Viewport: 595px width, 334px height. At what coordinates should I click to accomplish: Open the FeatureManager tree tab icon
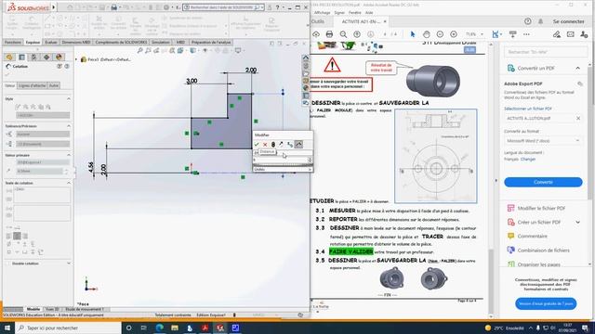(9, 57)
